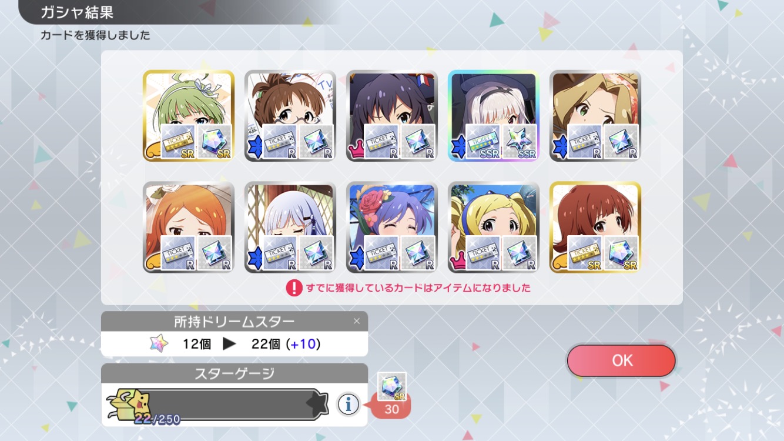Tap the SR jewel reward icon labeled 30

(x=391, y=387)
